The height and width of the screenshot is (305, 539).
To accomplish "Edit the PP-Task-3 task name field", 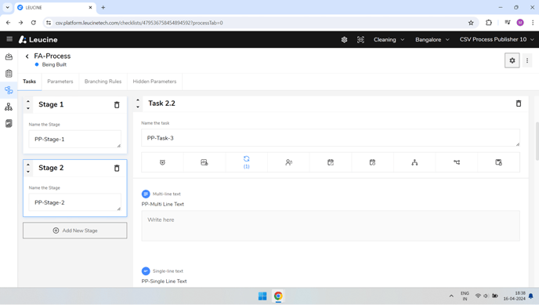I will tap(331, 138).
